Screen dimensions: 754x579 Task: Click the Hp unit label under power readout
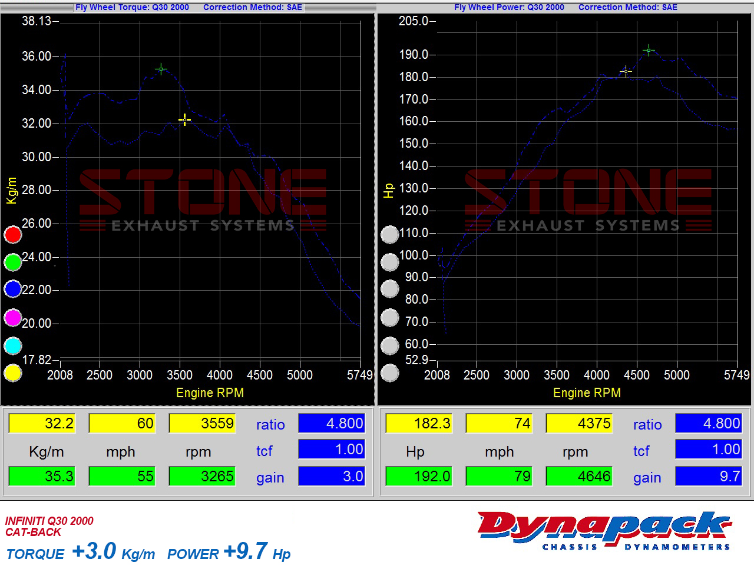point(415,451)
